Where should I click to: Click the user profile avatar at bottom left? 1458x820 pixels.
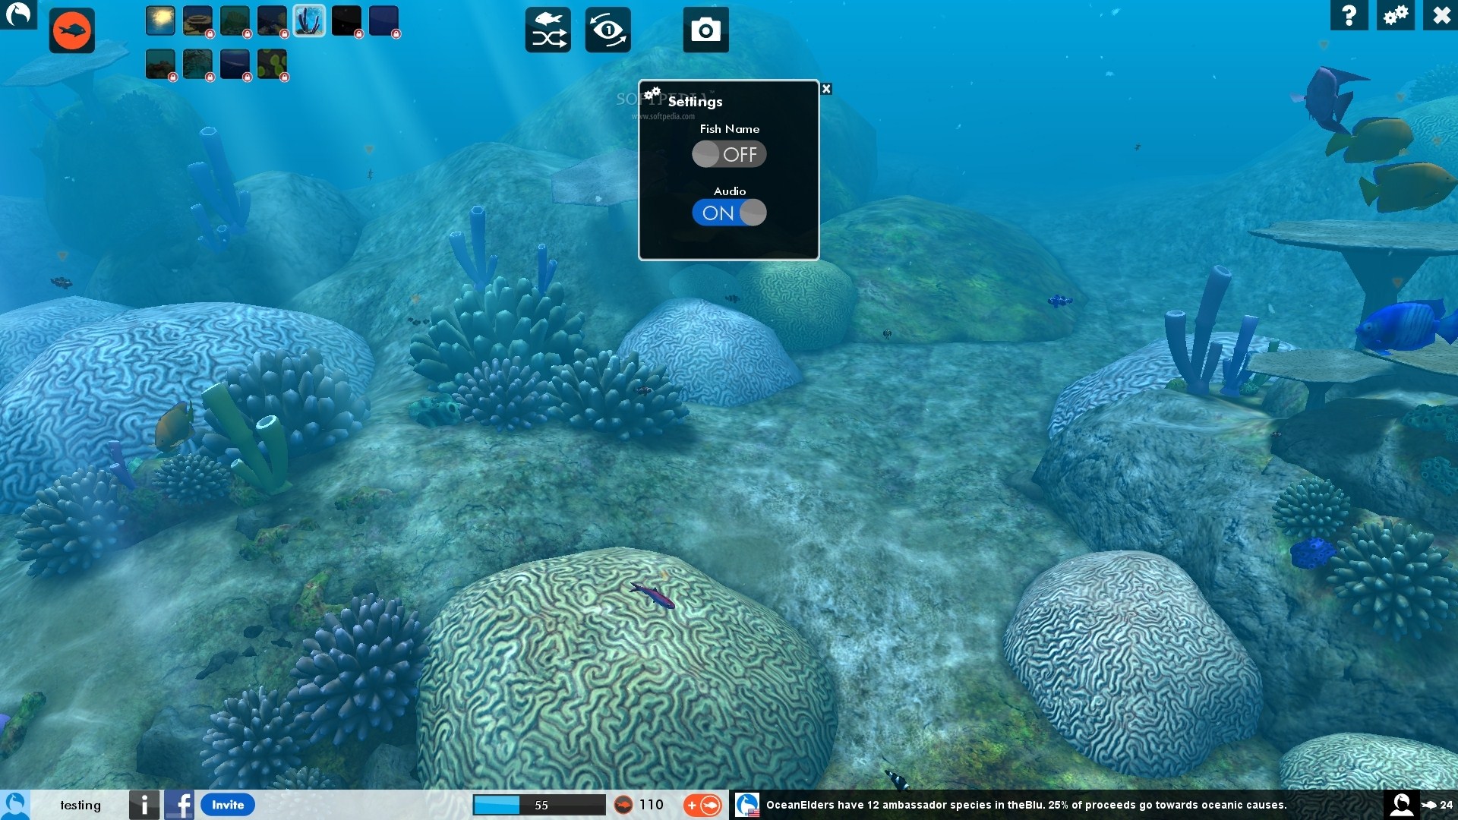pos(15,805)
